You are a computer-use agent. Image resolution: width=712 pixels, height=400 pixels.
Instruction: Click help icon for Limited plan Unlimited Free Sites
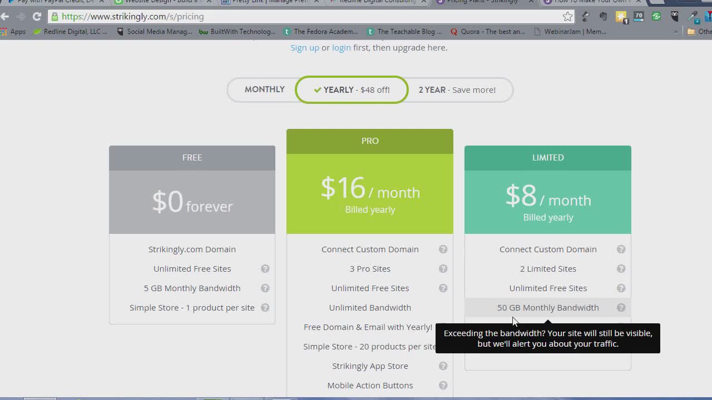click(x=621, y=288)
